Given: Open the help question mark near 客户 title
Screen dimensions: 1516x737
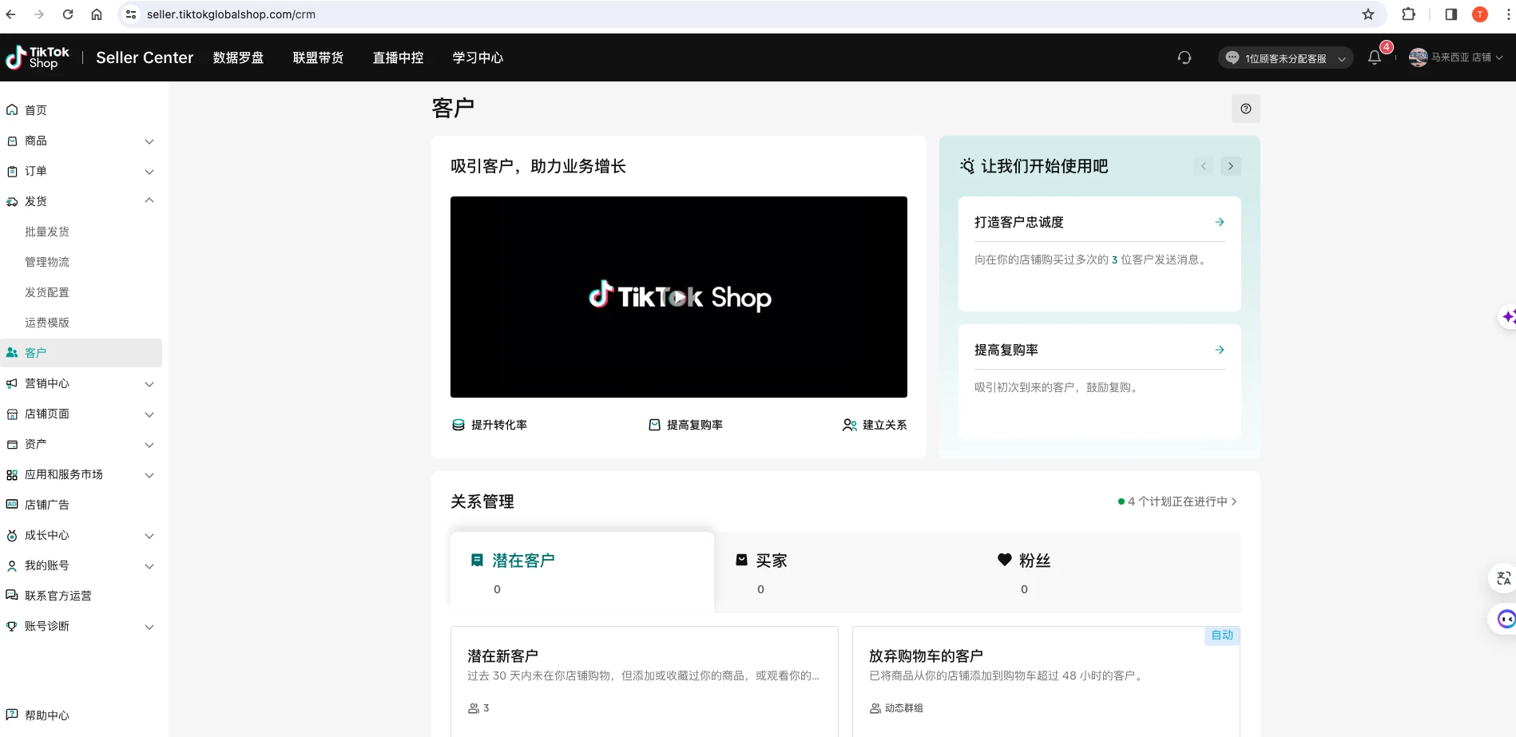Looking at the screenshot, I should click(x=1245, y=108).
